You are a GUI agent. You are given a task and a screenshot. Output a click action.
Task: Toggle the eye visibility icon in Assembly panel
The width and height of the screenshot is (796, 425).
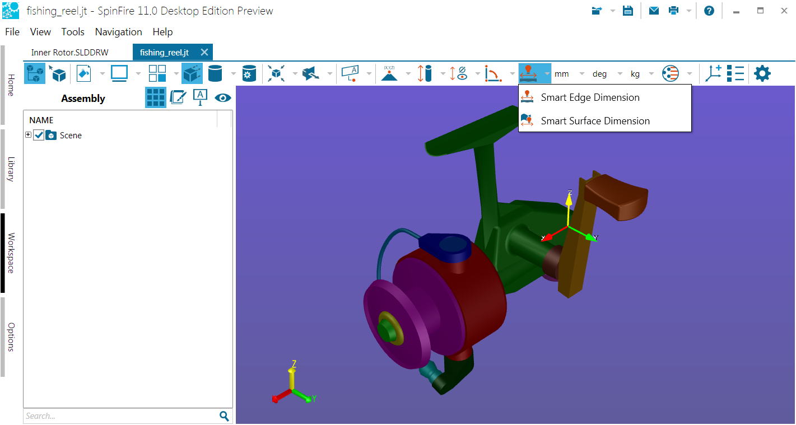click(223, 98)
